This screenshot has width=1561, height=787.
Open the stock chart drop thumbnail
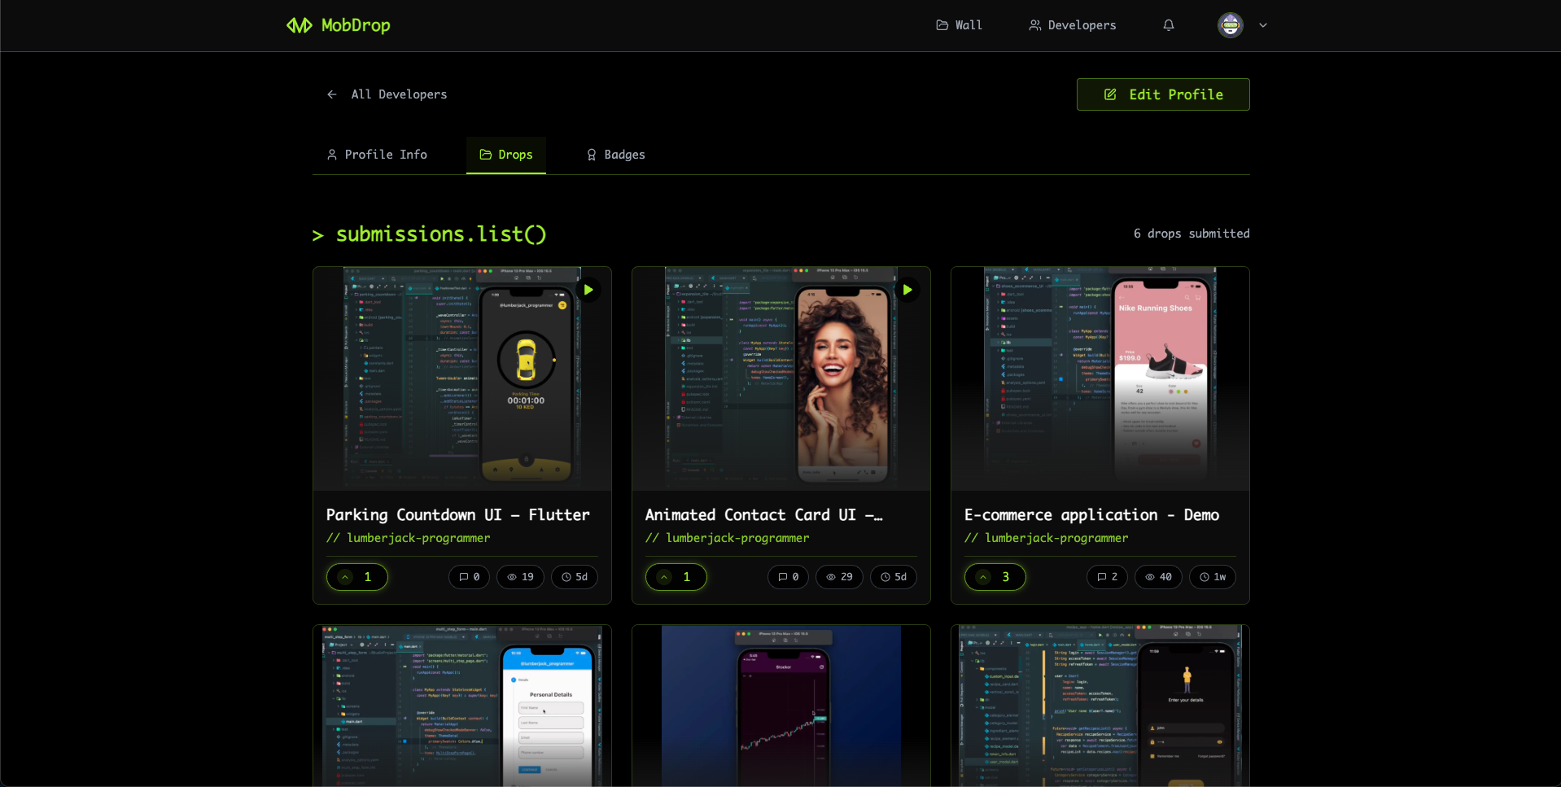point(781,706)
